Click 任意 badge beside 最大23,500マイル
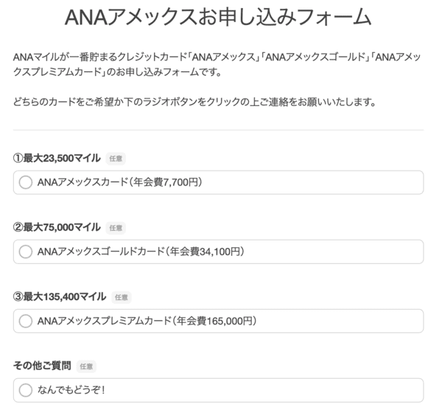Screen dimensions: 442x409 (x=116, y=158)
